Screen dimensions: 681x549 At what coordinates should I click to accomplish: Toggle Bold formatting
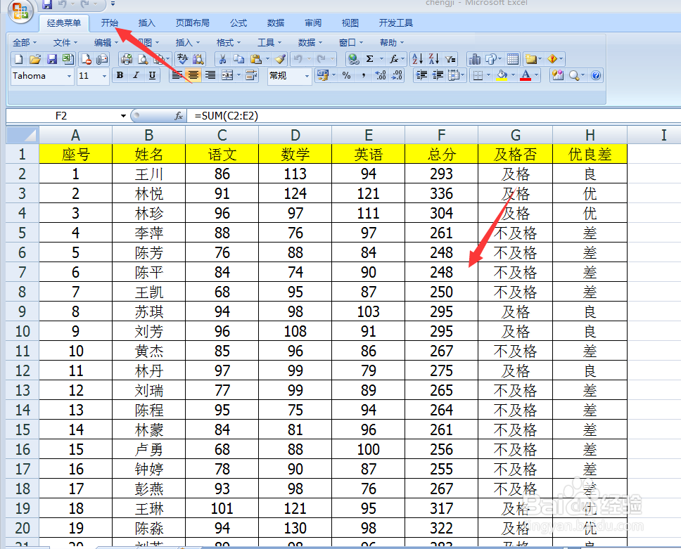[x=120, y=75]
